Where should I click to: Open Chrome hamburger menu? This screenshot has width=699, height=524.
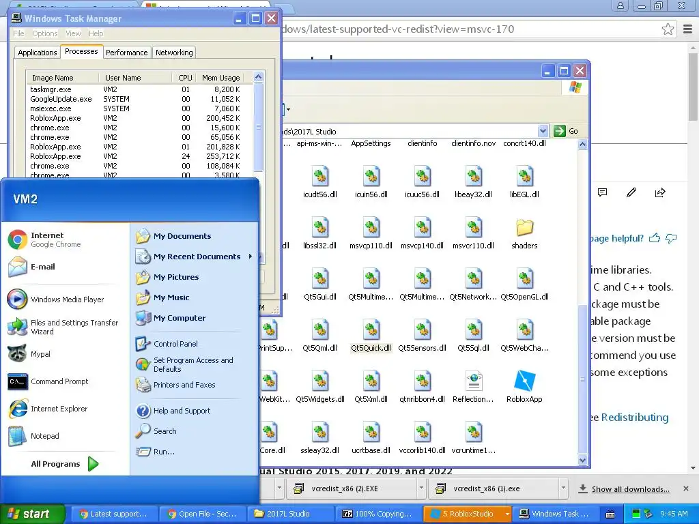(687, 29)
